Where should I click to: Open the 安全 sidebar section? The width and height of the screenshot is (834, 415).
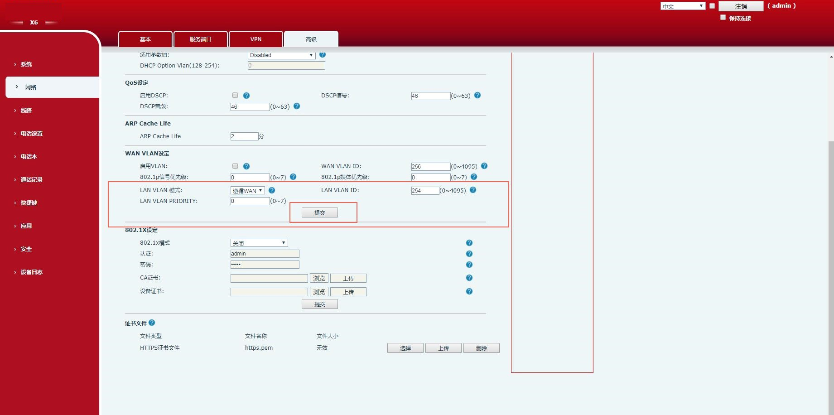point(26,249)
